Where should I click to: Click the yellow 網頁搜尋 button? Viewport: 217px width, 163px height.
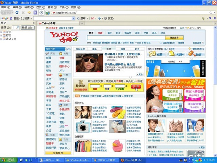tap(174, 38)
